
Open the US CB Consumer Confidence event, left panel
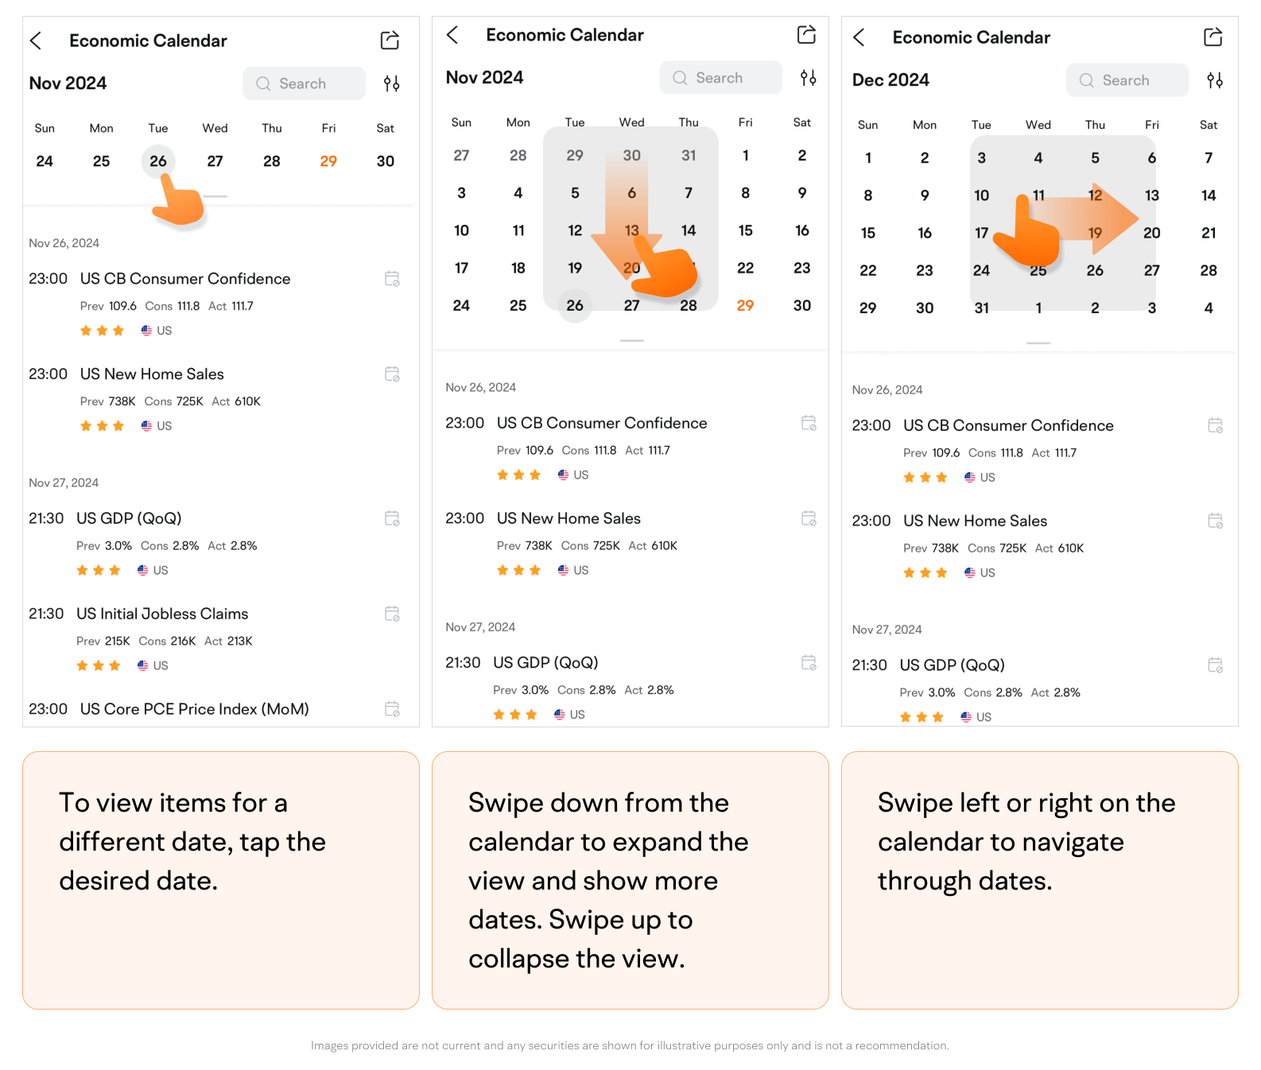tap(185, 279)
